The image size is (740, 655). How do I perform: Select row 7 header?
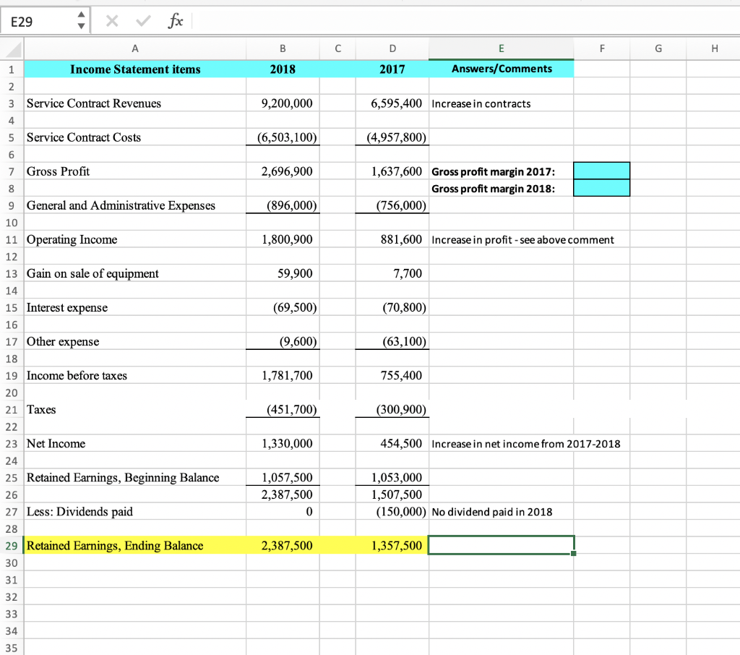click(x=11, y=171)
